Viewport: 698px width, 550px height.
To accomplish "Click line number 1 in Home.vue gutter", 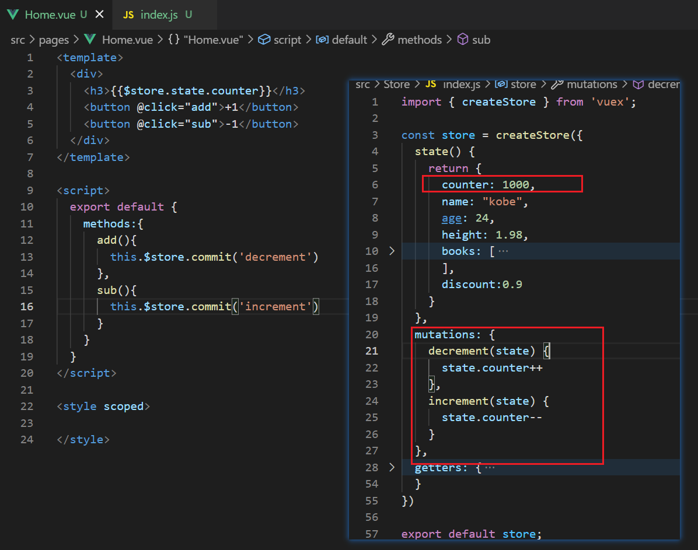I will [x=30, y=58].
